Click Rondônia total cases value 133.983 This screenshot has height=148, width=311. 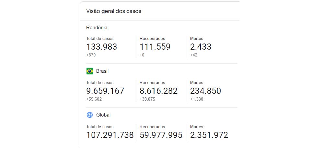[x=101, y=47]
